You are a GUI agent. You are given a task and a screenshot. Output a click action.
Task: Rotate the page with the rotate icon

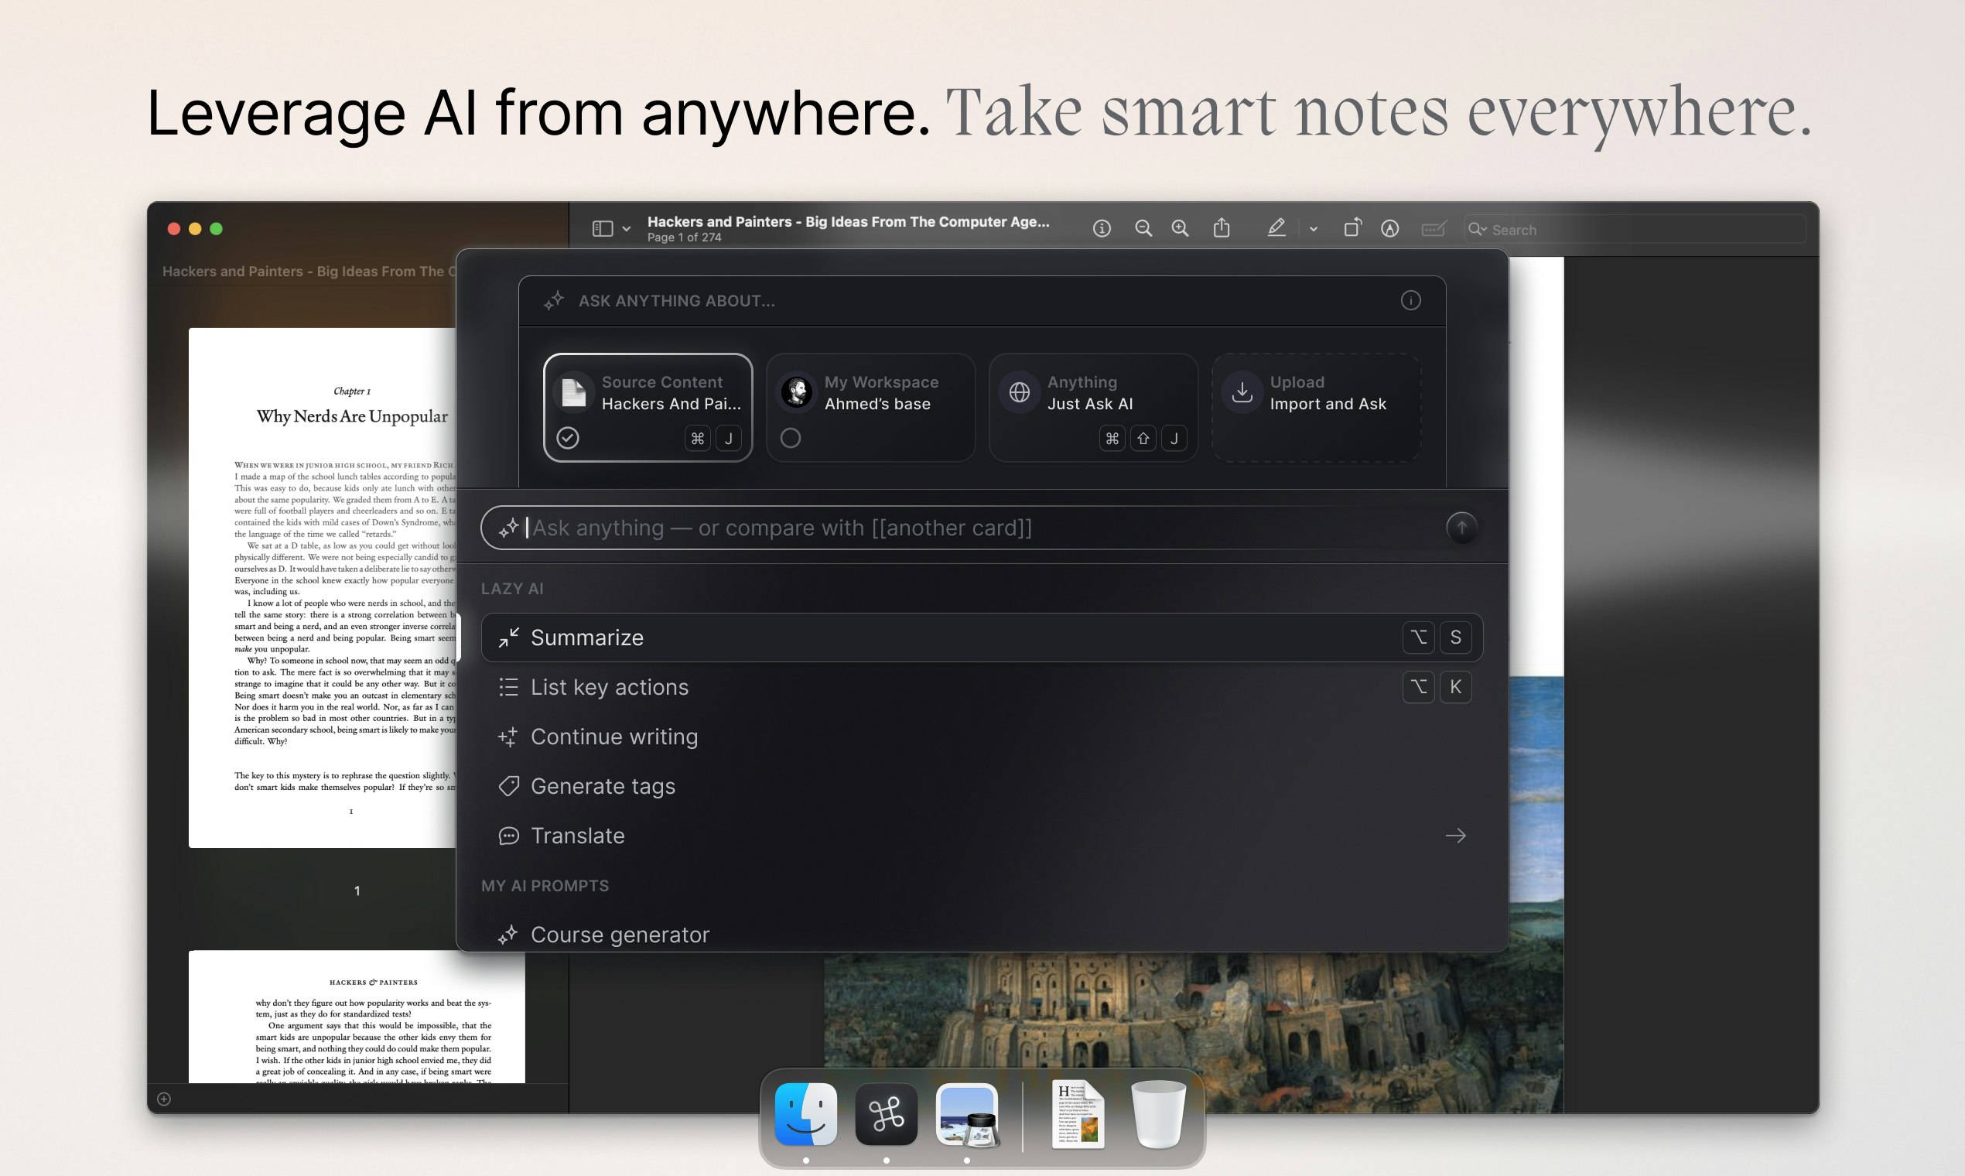[x=1352, y=229]
